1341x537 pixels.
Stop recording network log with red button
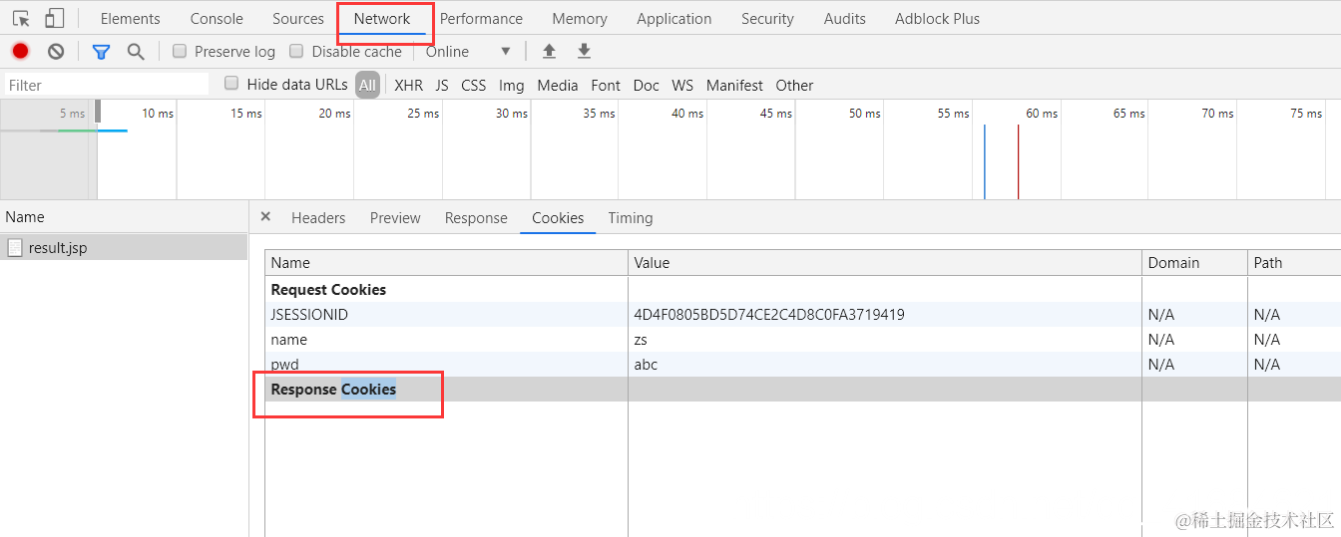20,51
